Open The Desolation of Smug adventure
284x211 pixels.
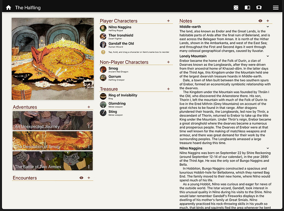(x=53, y=141)
